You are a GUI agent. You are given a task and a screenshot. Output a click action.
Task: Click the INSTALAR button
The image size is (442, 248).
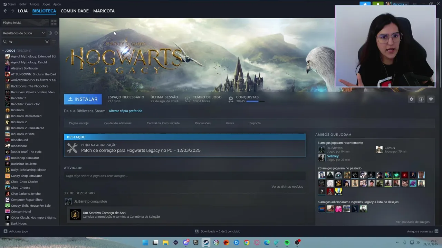(83, 99)
